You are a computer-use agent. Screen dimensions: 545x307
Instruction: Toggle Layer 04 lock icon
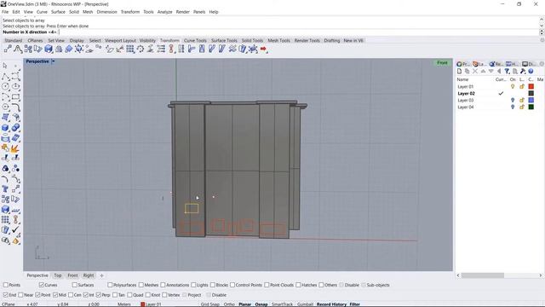[522, 107]
